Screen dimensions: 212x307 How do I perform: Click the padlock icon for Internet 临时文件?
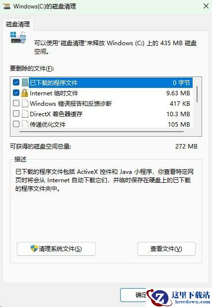[x=24, y=93]
